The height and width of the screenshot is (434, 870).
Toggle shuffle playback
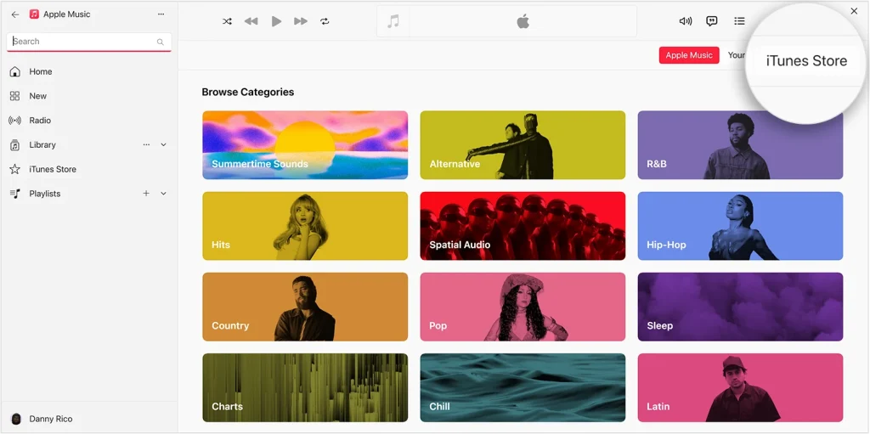227,21
